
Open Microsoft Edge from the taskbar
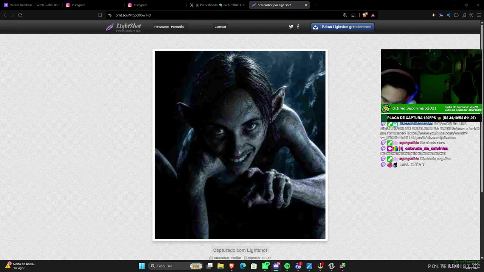coord(243,266)
